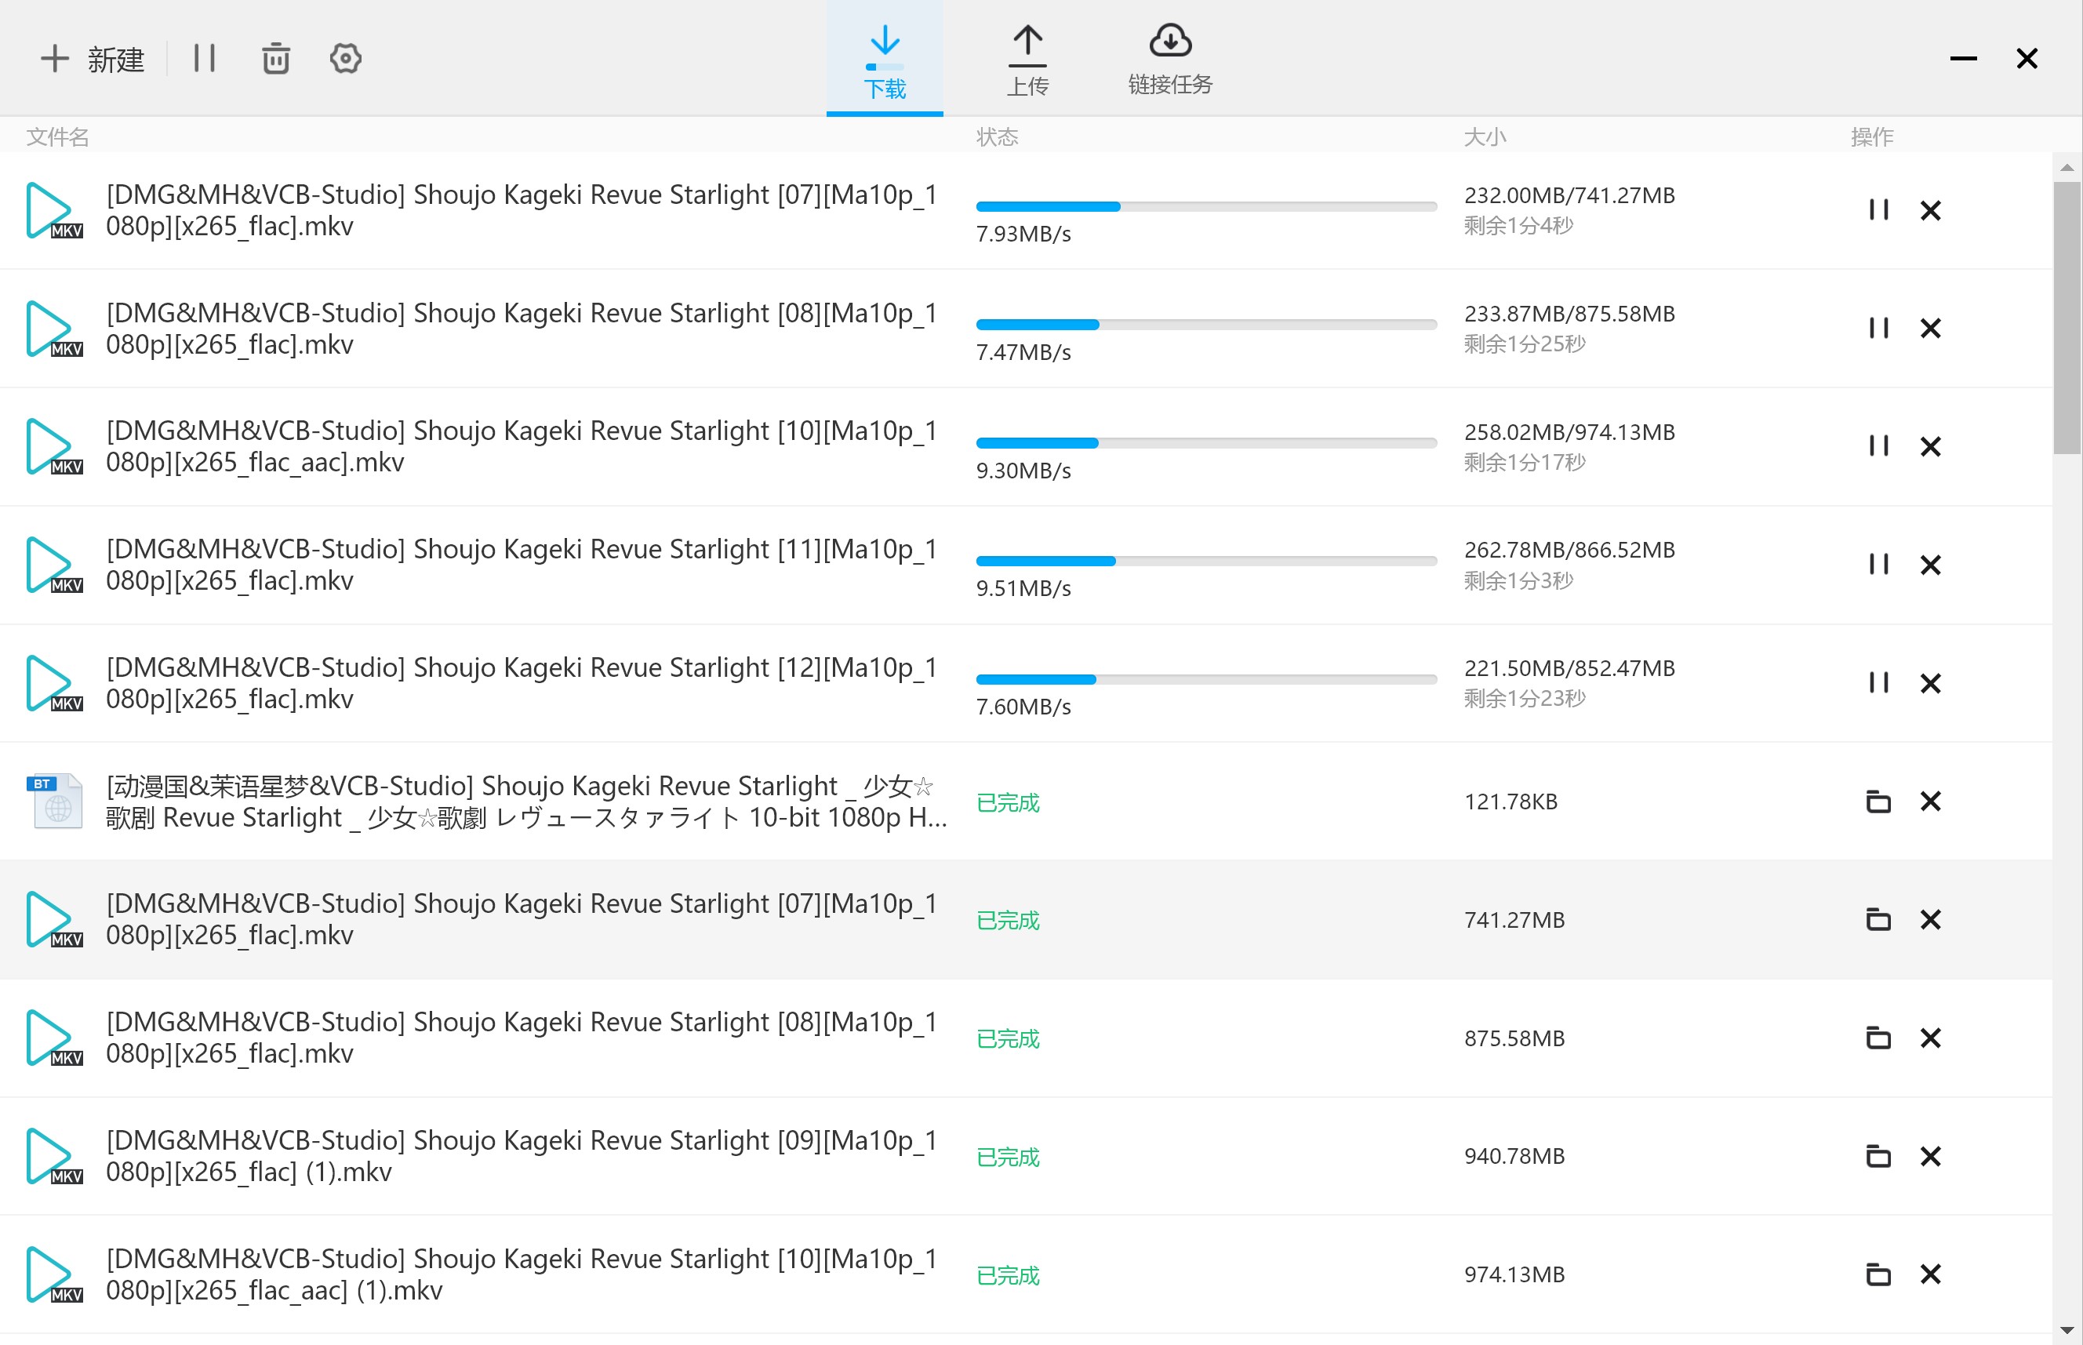Screen dimensions: 2083x1345
Task: Open folder for completed 974.13MB file
Action: (x=1878, y=1274)
